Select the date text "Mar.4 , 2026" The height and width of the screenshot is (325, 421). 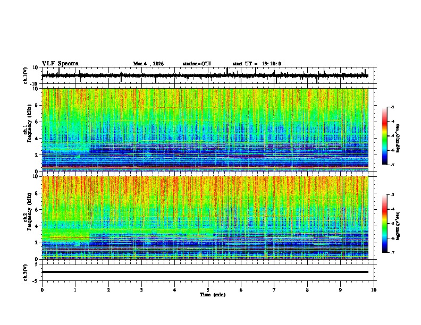click(148, 64)
